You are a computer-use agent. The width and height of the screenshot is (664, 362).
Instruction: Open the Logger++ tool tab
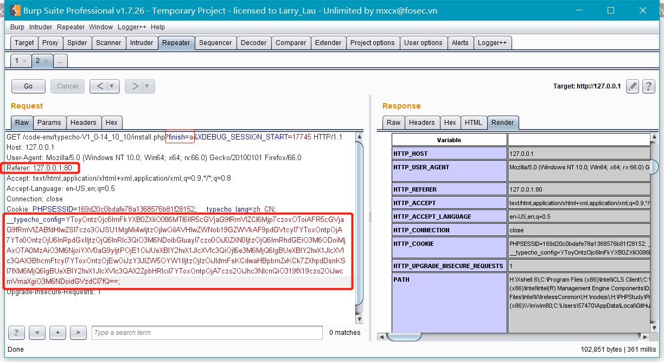493,43
